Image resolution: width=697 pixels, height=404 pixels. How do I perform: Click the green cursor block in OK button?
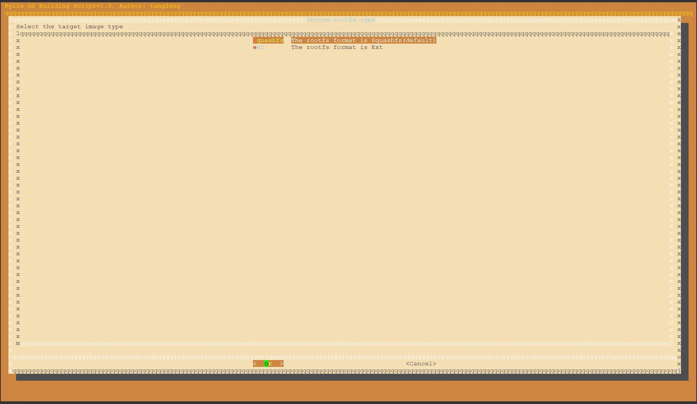tap(266, 364)
